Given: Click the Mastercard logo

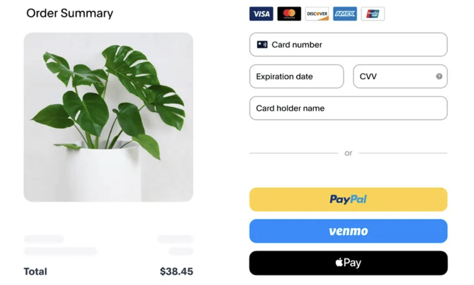Looking at the screenshot, I should (289, 14).
